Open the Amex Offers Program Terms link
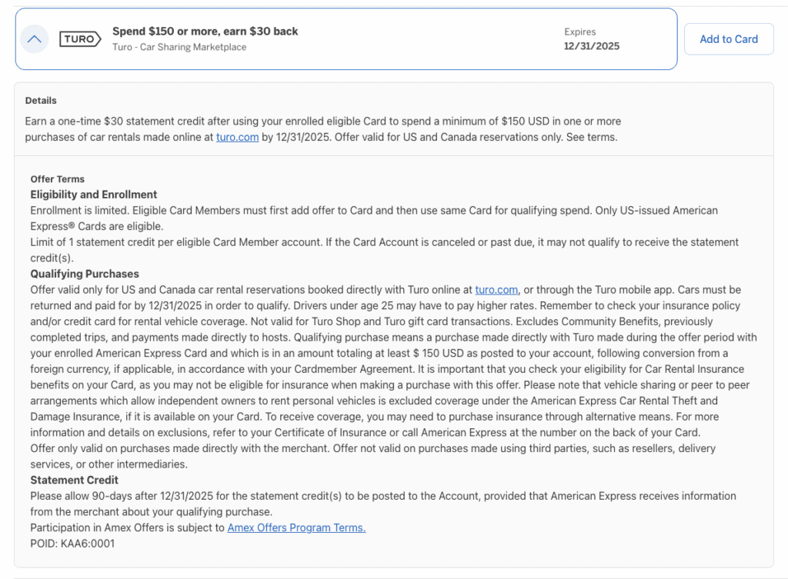 (x=296, y=527)
